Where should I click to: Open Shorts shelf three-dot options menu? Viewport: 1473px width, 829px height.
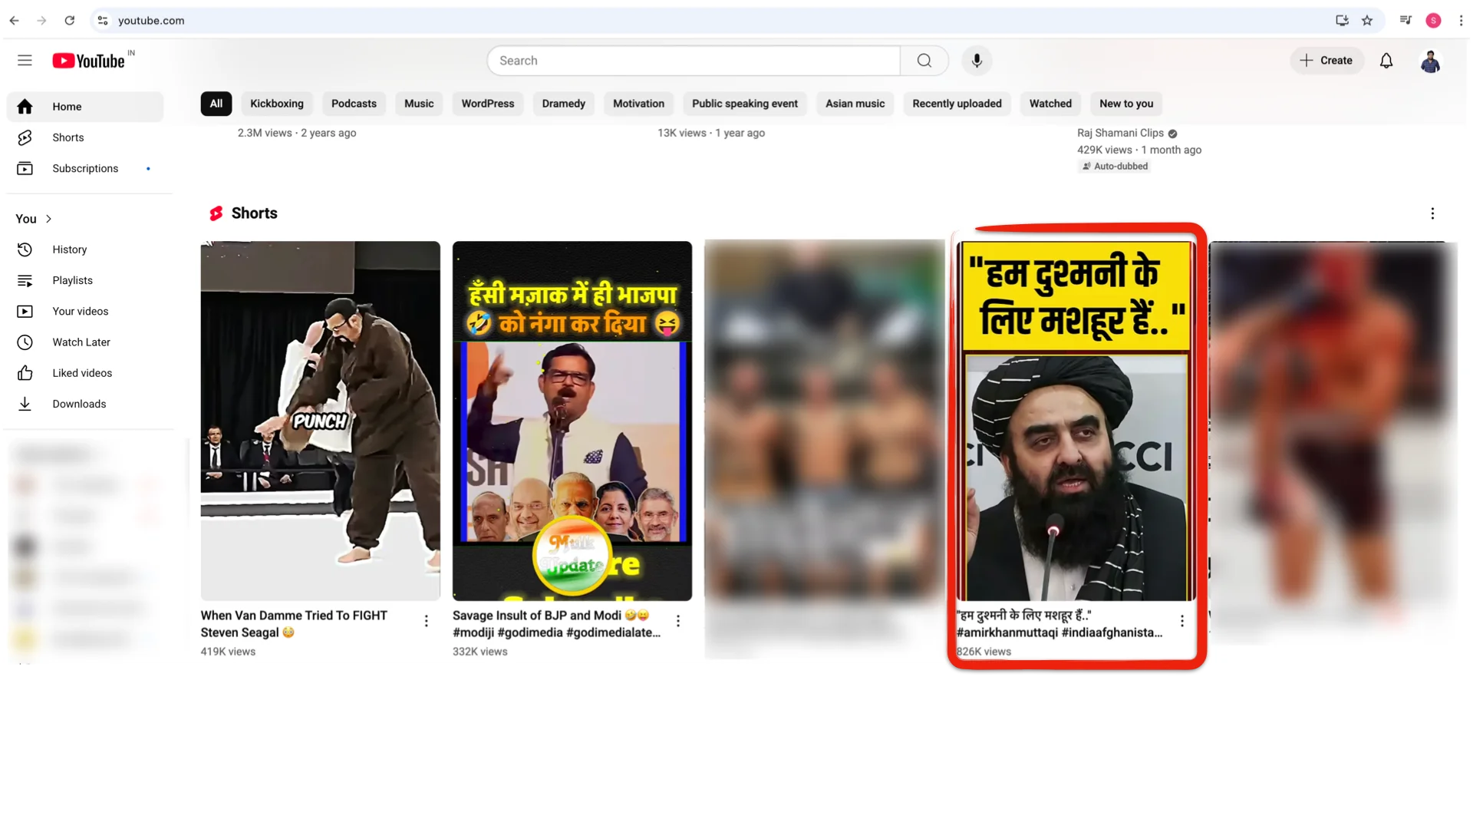(x=1432, y=213)
